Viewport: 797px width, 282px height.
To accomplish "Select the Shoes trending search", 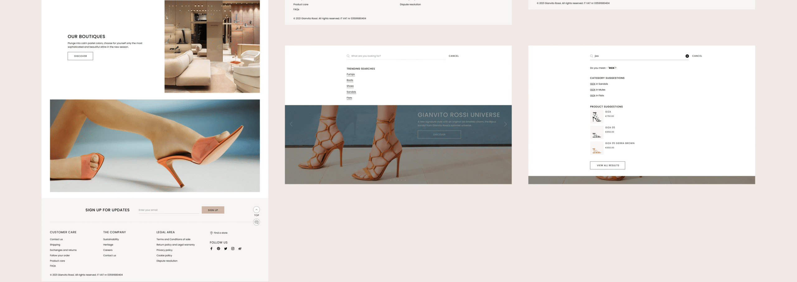I will click(350, 86).
